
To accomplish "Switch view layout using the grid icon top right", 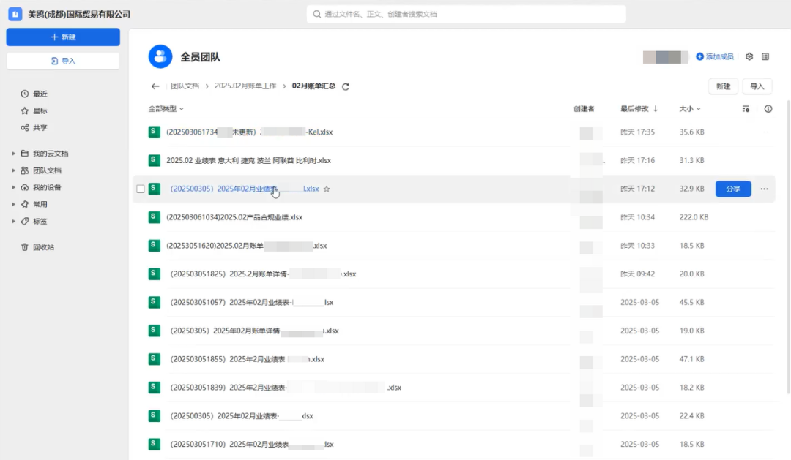I will [766, 56].
